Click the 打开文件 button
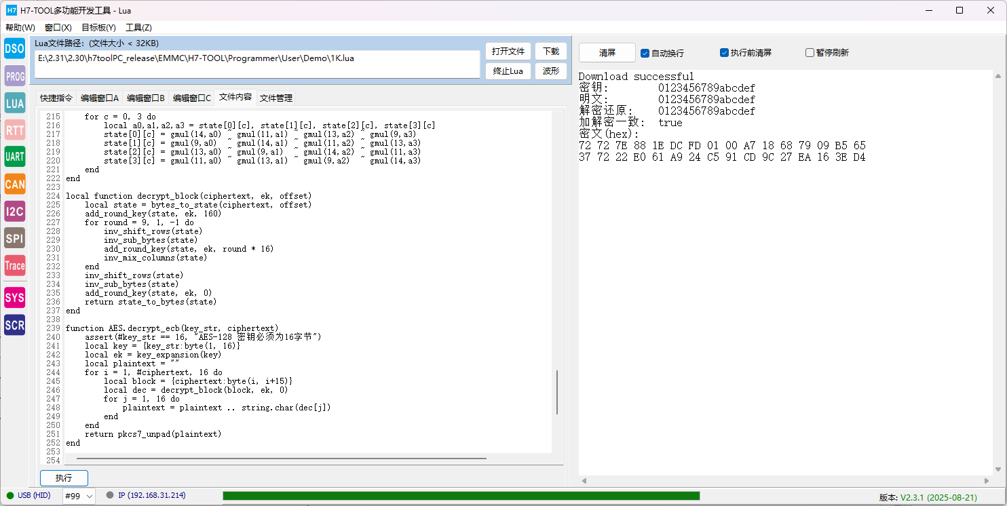This screenshot has width=1007, height=506. click(508, 52)
